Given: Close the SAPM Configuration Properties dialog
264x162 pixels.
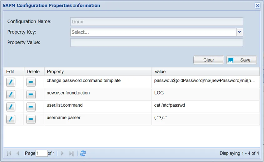Looking at the screenshot, I should click(257, 6).
